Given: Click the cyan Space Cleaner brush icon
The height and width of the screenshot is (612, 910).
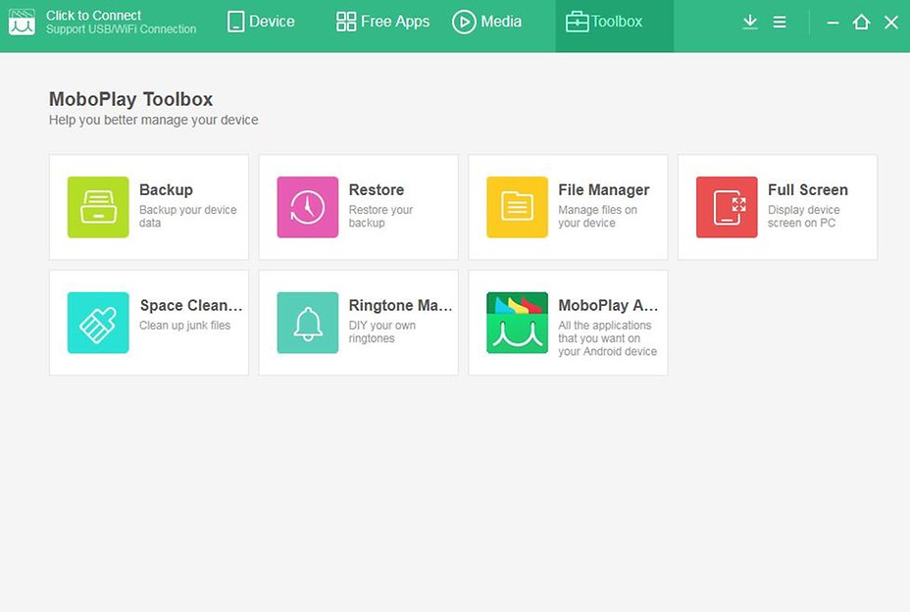Looking at the screenshot, I should 98,323.
